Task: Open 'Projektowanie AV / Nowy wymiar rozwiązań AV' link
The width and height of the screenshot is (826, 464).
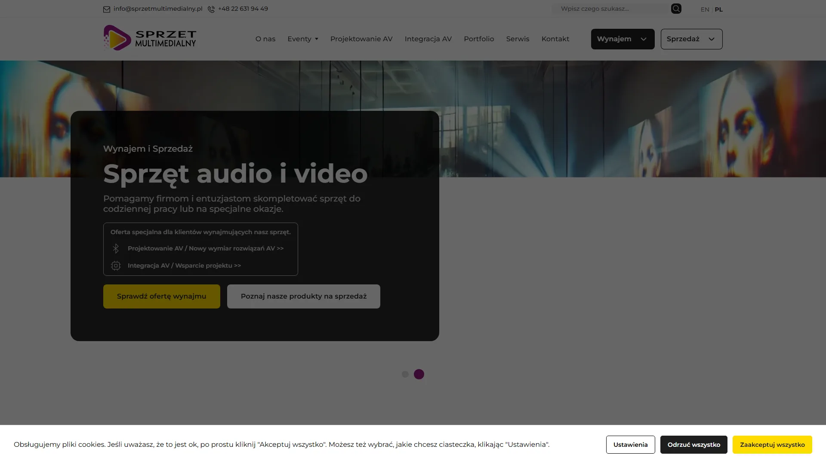Action: click(206, 248)
